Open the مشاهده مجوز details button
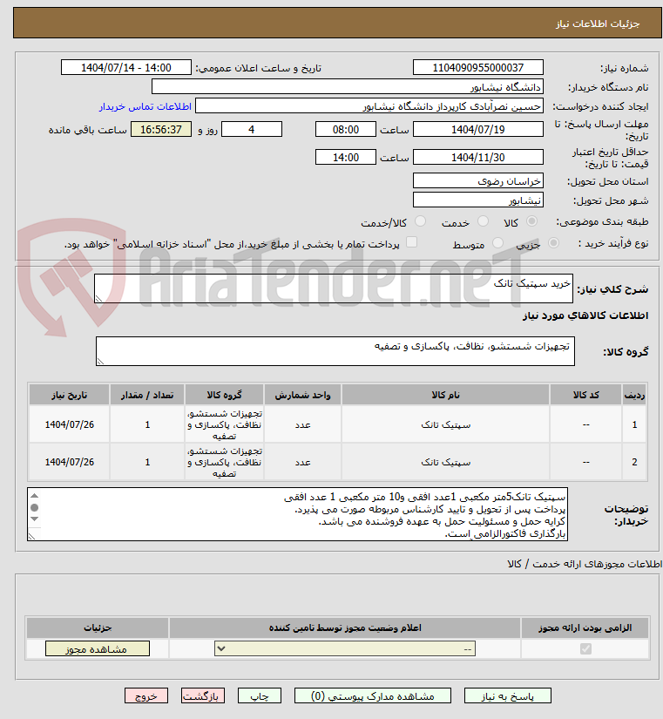 point(98,648)
